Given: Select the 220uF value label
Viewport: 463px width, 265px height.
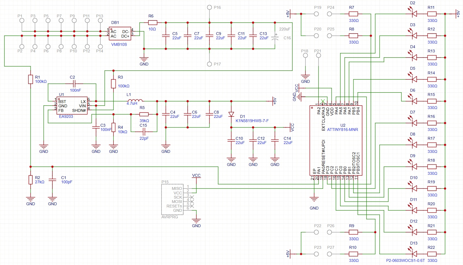Looking at the screenshot, I should click(285, 29).
